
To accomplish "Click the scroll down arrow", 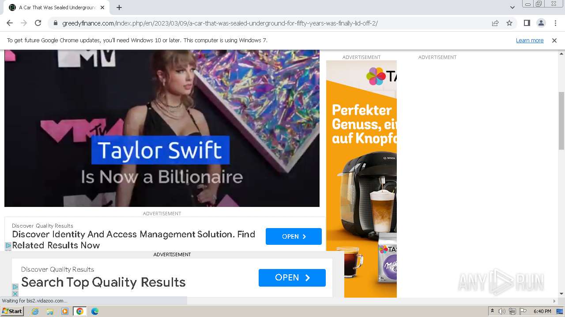I will pos(561,294).
